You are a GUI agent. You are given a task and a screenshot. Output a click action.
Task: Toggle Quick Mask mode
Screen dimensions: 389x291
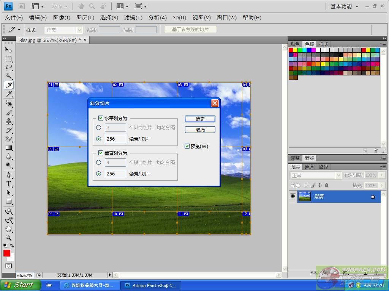9,266
